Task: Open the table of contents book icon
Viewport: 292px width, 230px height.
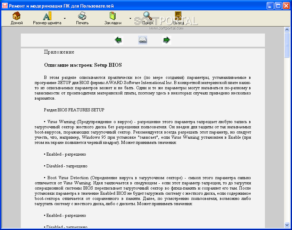Action: [x=143, y=40]
